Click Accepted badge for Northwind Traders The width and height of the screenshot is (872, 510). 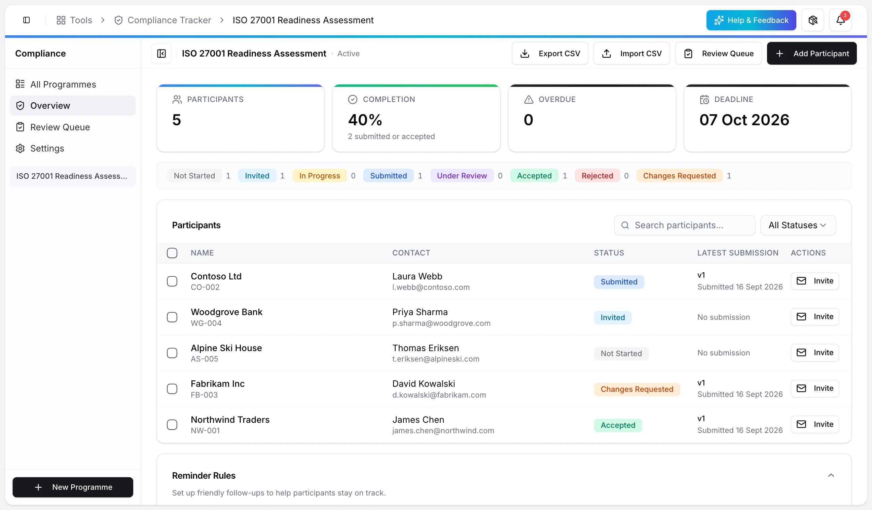618,425
